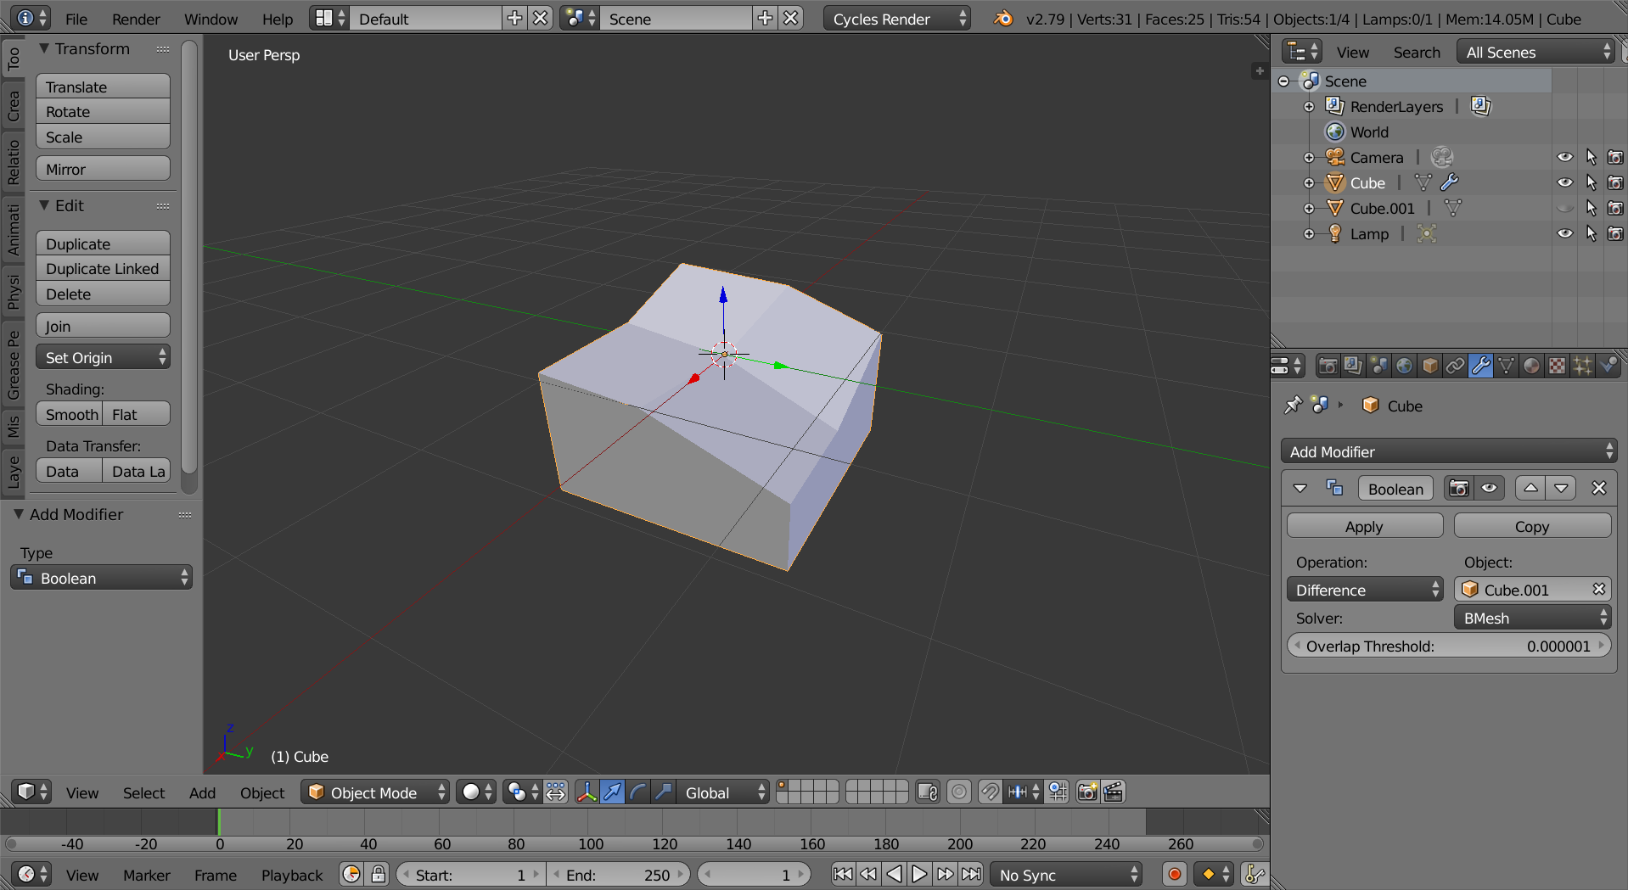Click the Join button
This screenshot has width=1628, height=890.
[103, 326]
